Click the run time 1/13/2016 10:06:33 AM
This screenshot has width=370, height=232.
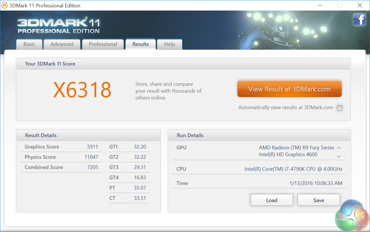pyautogui.click(x=316, y=183)
